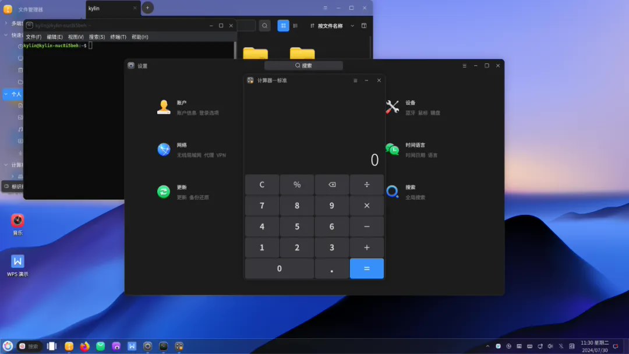Collapse the 快速访问 section in file manager sidebar

6,35
